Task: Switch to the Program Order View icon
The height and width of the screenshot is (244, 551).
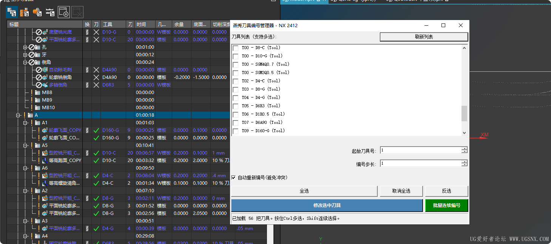Action: coord(12,12)
